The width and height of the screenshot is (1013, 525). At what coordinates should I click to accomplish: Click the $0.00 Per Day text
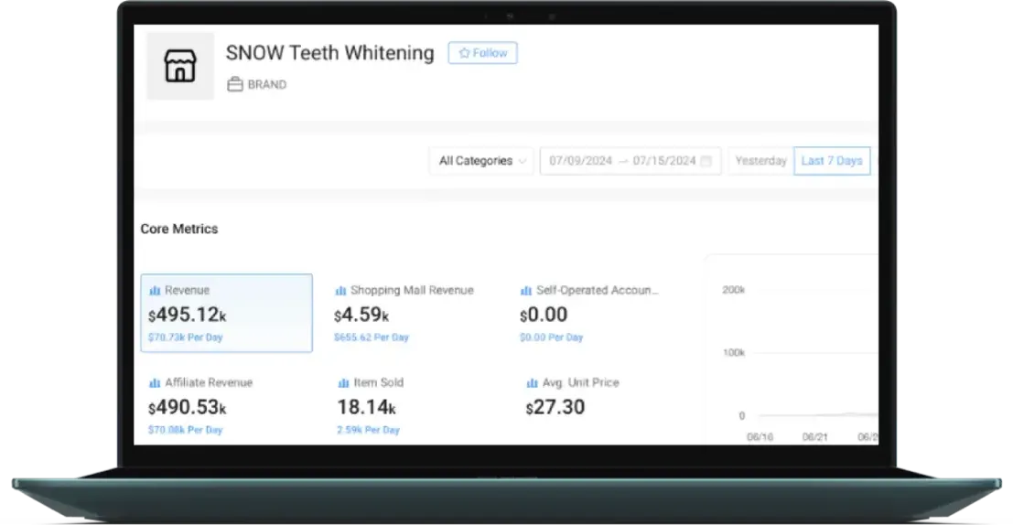pos(551,337)
